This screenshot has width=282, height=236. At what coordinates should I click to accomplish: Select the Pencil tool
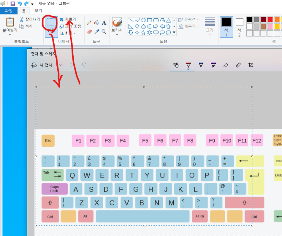point(89,23)
